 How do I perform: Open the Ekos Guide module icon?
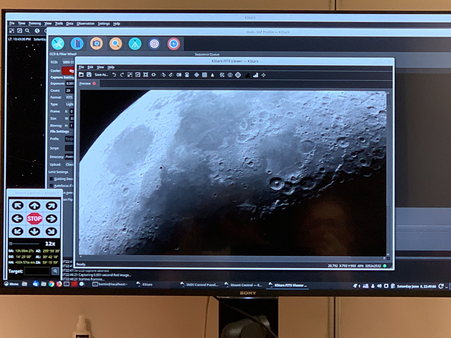click(x=174, y=44)
